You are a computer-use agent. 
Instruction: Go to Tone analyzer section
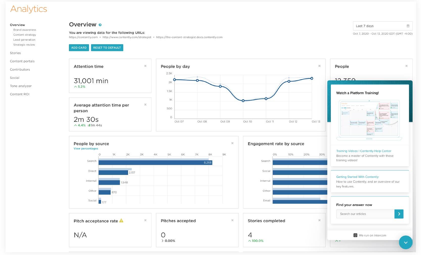pyautogui.click(x=21, y=86)
